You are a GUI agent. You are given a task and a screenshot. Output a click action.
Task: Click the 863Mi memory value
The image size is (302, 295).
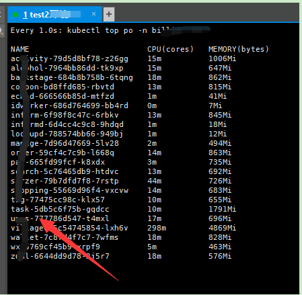click(220, 153)
